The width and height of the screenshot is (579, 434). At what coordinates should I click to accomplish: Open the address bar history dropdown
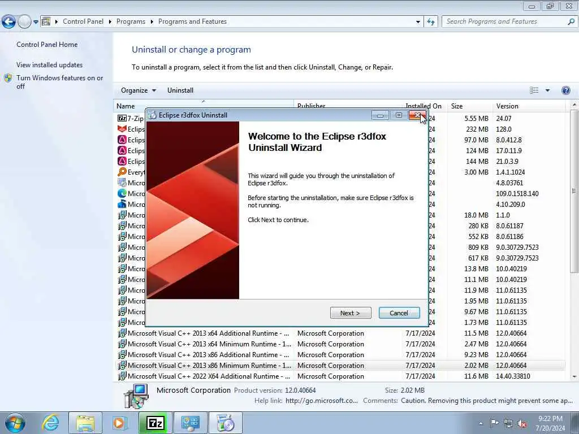(x=418, y=22)
